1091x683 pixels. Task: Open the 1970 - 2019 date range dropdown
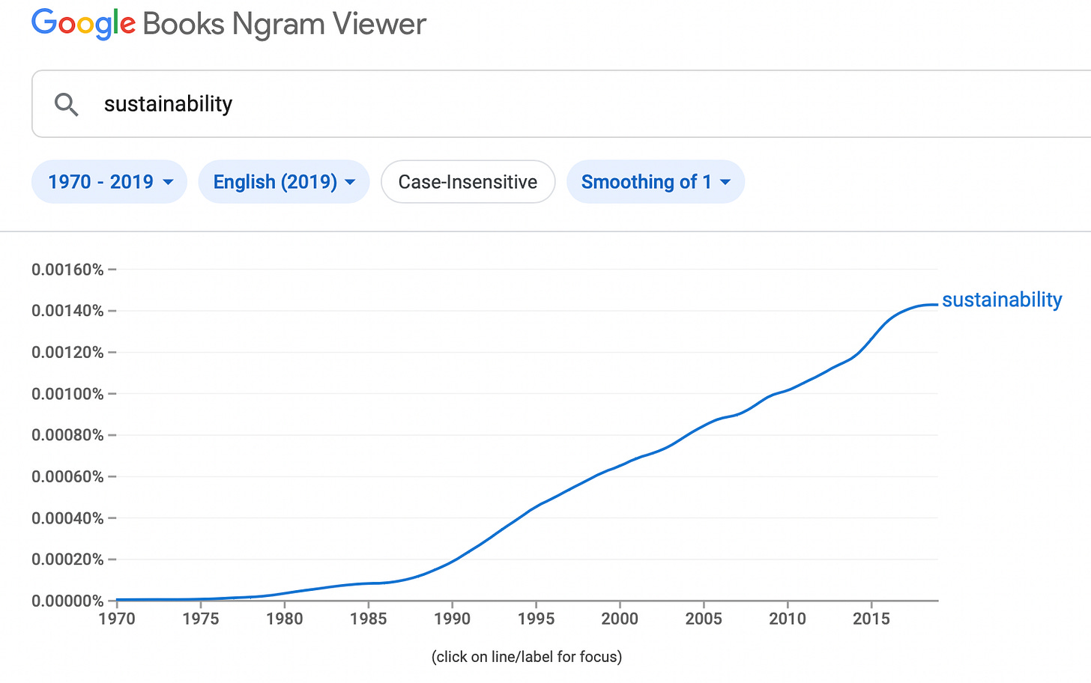pos(109,182)
